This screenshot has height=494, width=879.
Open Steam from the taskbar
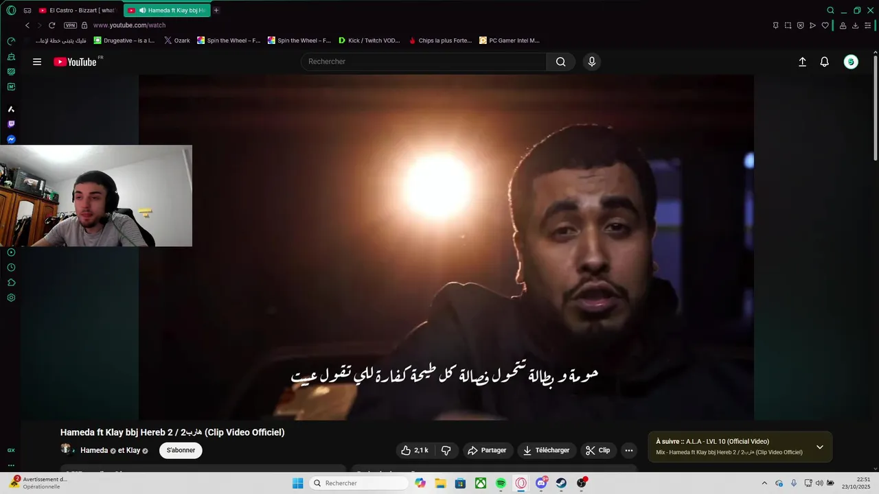click(x=561, y=483)
